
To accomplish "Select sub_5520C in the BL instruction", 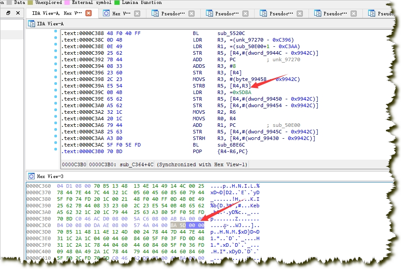I will (x=231, y=33).
